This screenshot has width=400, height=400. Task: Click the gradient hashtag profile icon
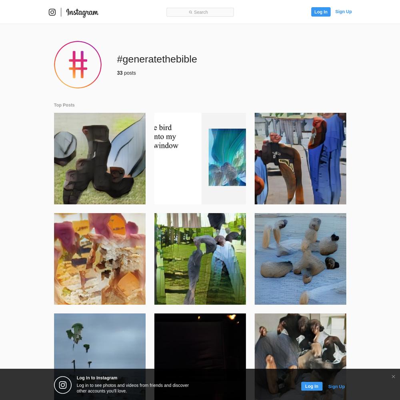(78, 64)
